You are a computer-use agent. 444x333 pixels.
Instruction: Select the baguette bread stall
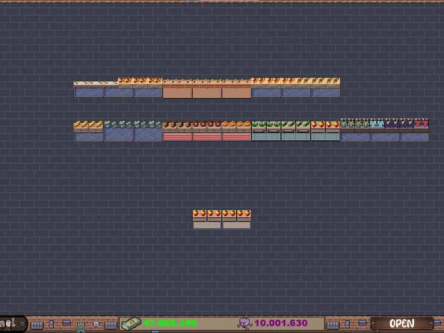pyautogui.click(x=88, y=130)
